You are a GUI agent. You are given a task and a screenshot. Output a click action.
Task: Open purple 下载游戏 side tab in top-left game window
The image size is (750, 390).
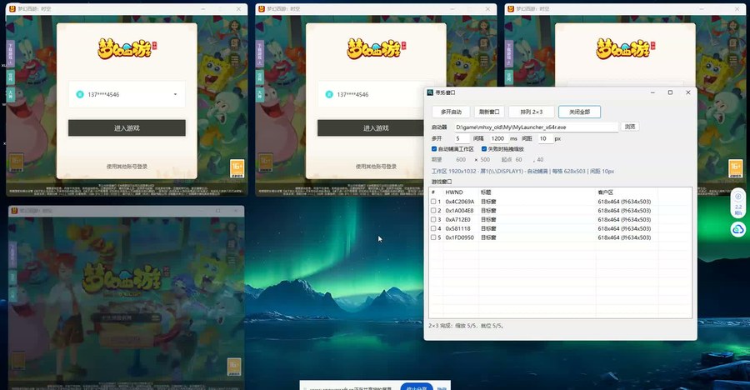11,53
